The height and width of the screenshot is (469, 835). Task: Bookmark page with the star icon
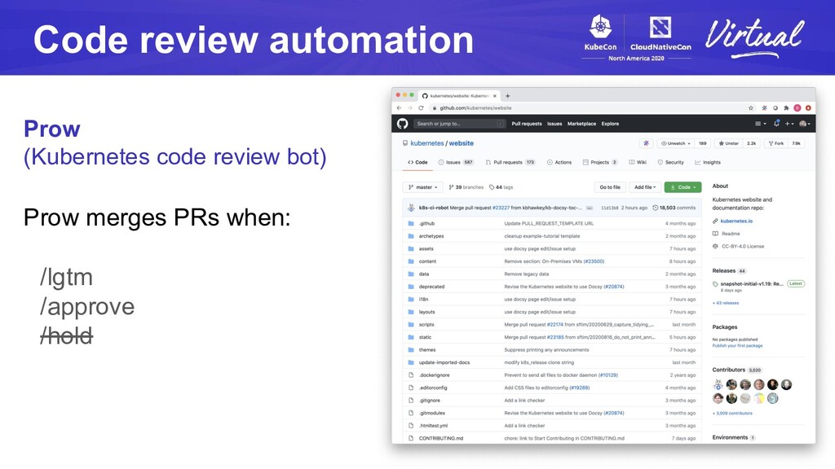click(x=751, y=108)
